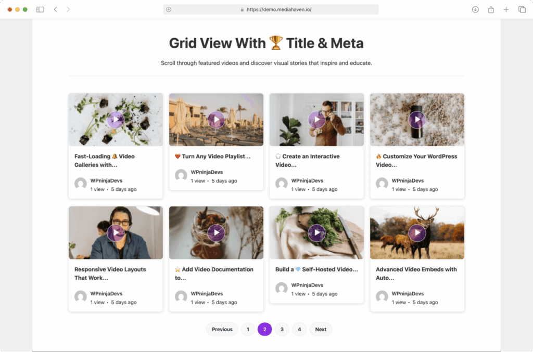Open a new tab with plus icon
533x352 pixels.
pos(506,9)
